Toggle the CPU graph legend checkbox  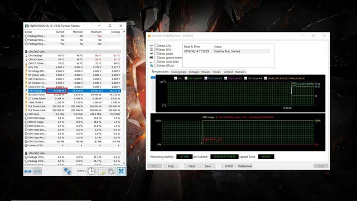click(175, 78)
